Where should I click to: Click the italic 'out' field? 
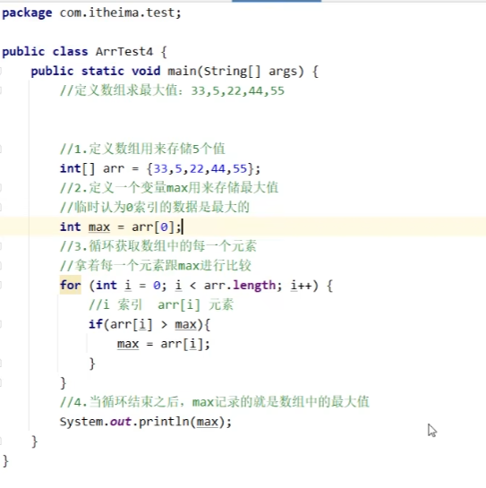[121, 422]
